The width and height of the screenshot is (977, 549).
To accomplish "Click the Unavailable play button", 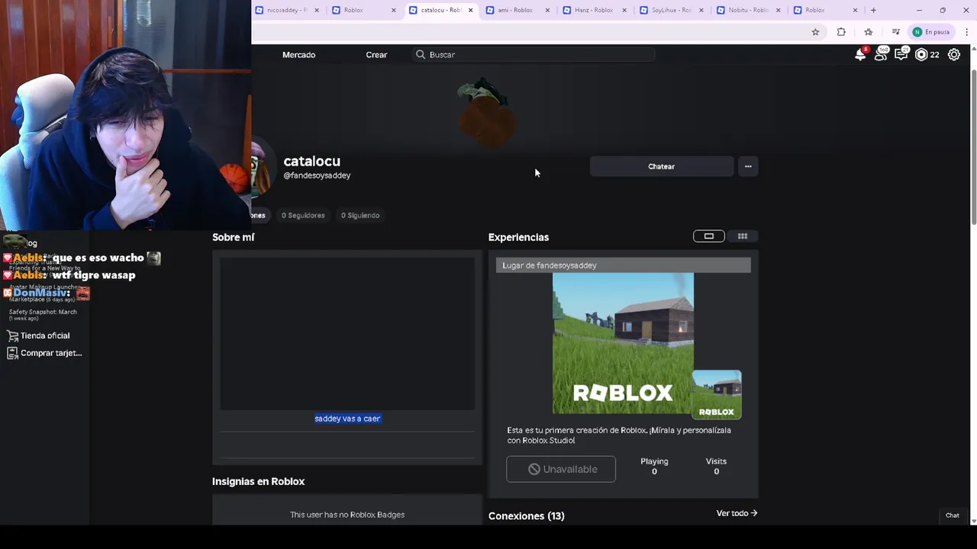I will click(561, 469).
